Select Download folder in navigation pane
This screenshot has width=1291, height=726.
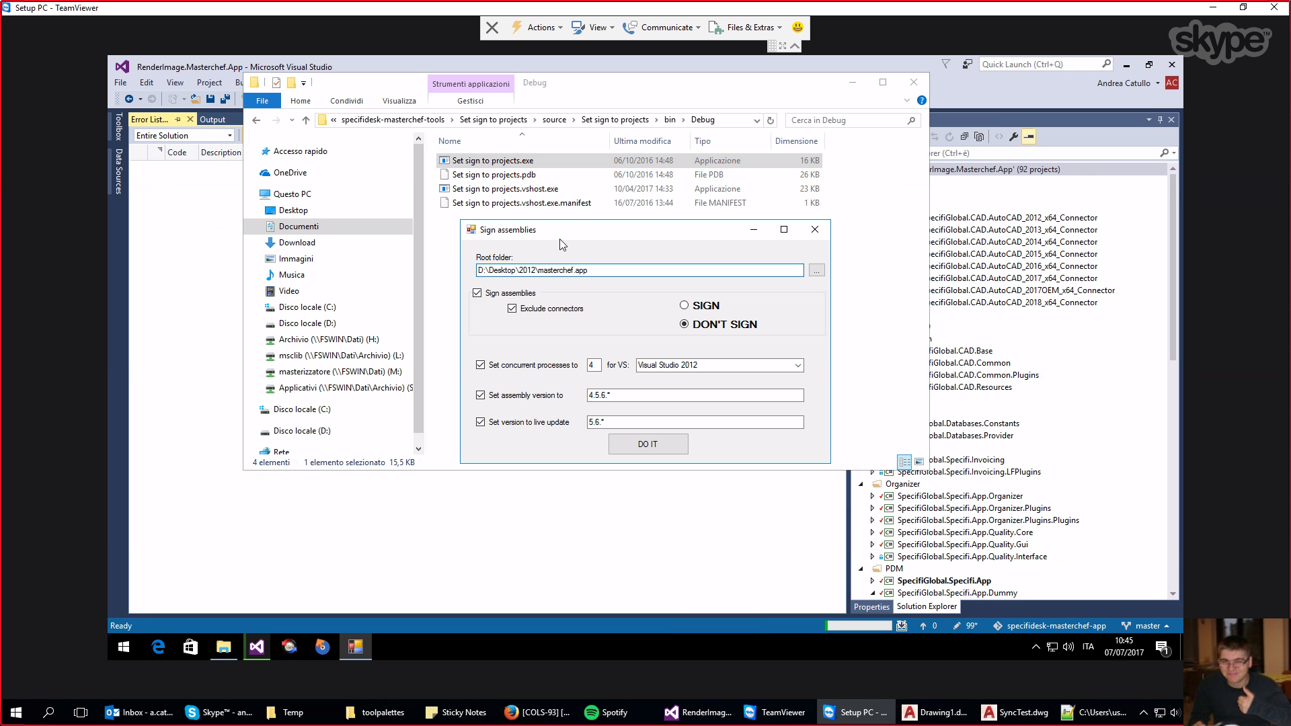pos(297,243)
